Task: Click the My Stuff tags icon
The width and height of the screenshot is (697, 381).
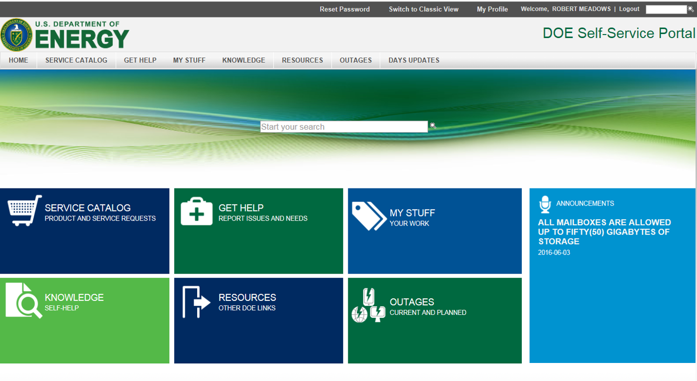Action: (x=369, y=216)
